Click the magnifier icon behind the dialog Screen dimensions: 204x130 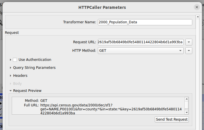pyautogui.click(x=1, y=22)
